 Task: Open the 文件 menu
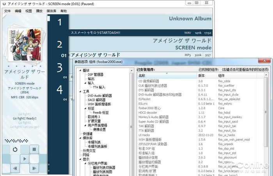click(x=7, y=11)
